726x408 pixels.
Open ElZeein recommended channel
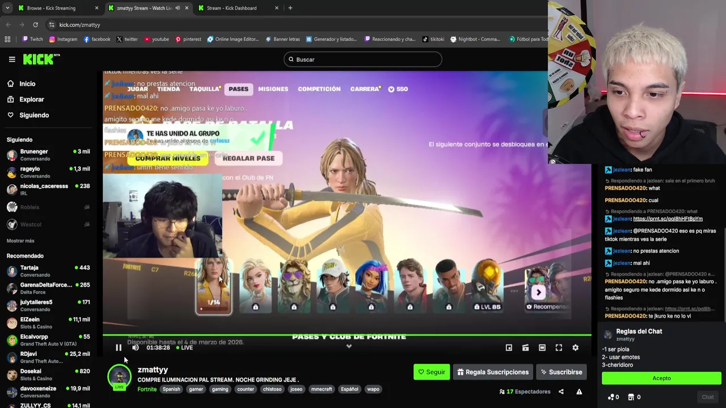click(48, 322)
